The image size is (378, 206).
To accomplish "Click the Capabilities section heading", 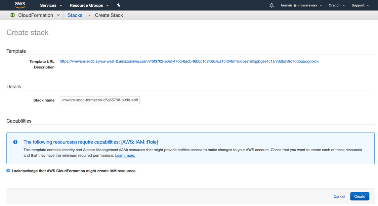I will (19, 121).
